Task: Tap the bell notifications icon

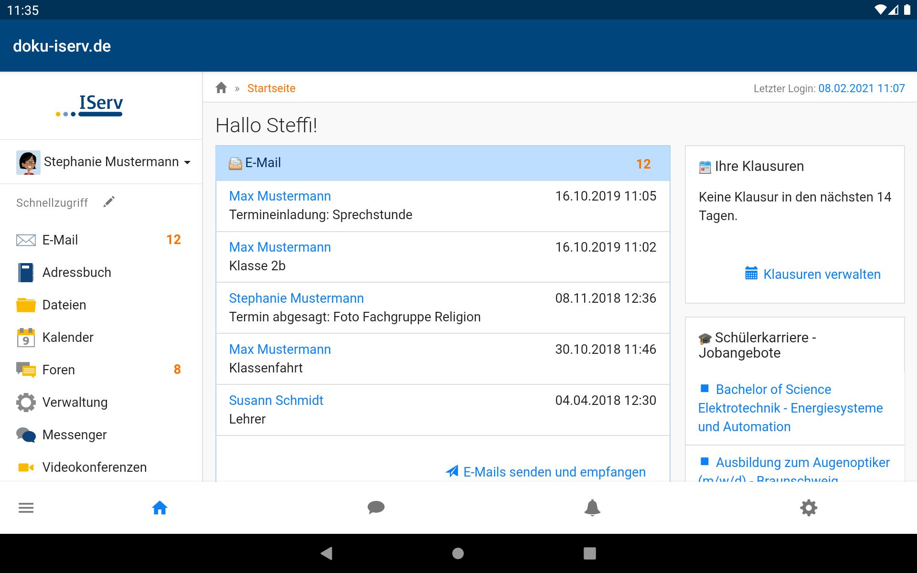Action: (592, 508)
